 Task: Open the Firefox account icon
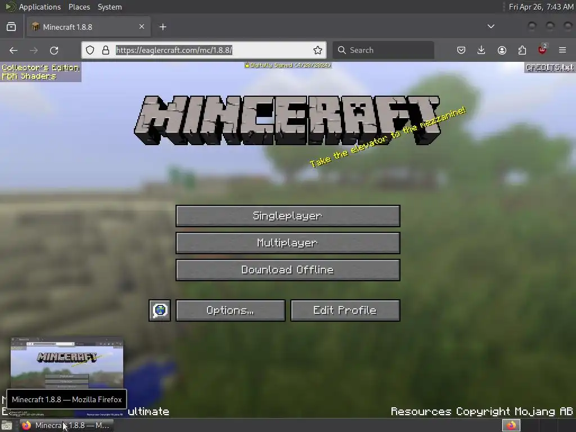pos(502,50)
